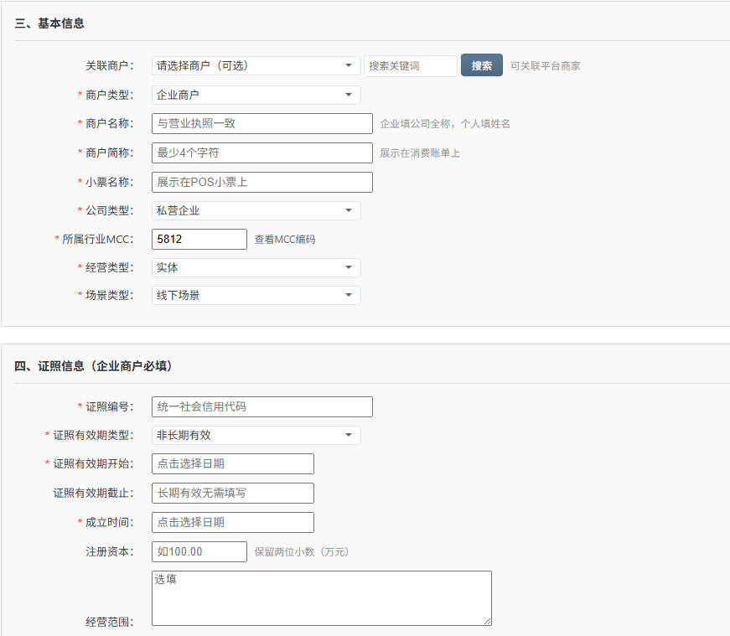Viewport: 730px width, 636px height.
Task: Open the 成立时间 date picker field
Action: pyautogui.click(x=232, y=522)
